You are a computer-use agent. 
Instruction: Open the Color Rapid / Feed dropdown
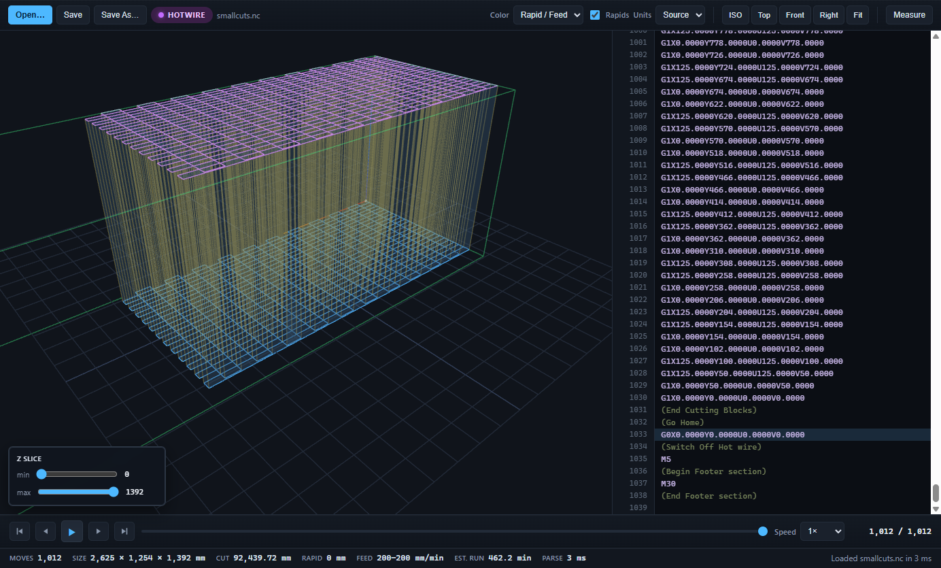coord(548,15)
